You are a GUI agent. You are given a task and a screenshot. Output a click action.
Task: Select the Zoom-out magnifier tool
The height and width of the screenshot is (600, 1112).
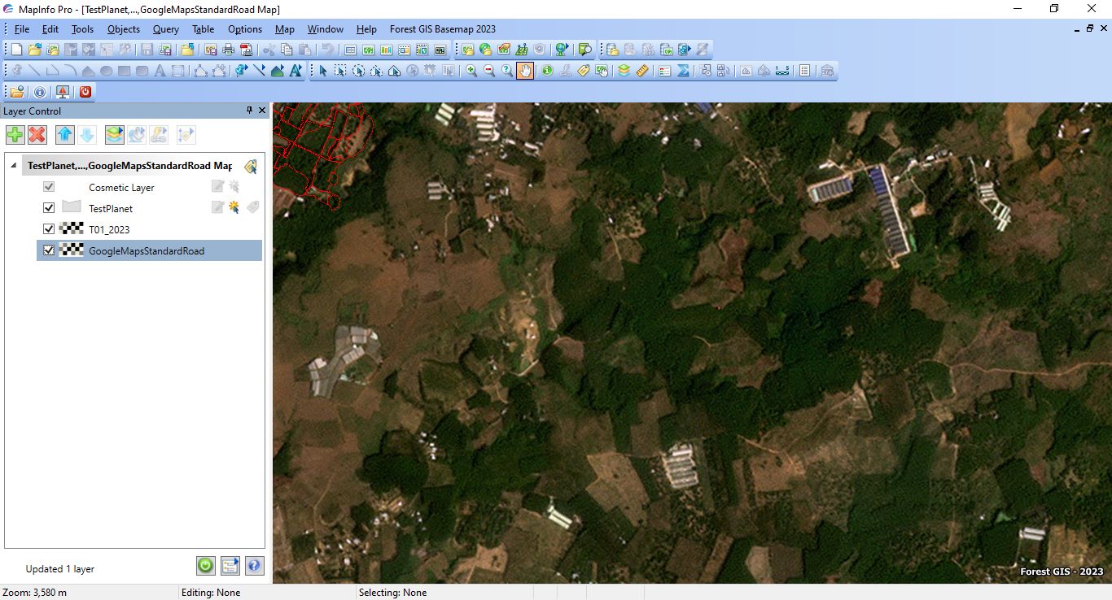489,71
